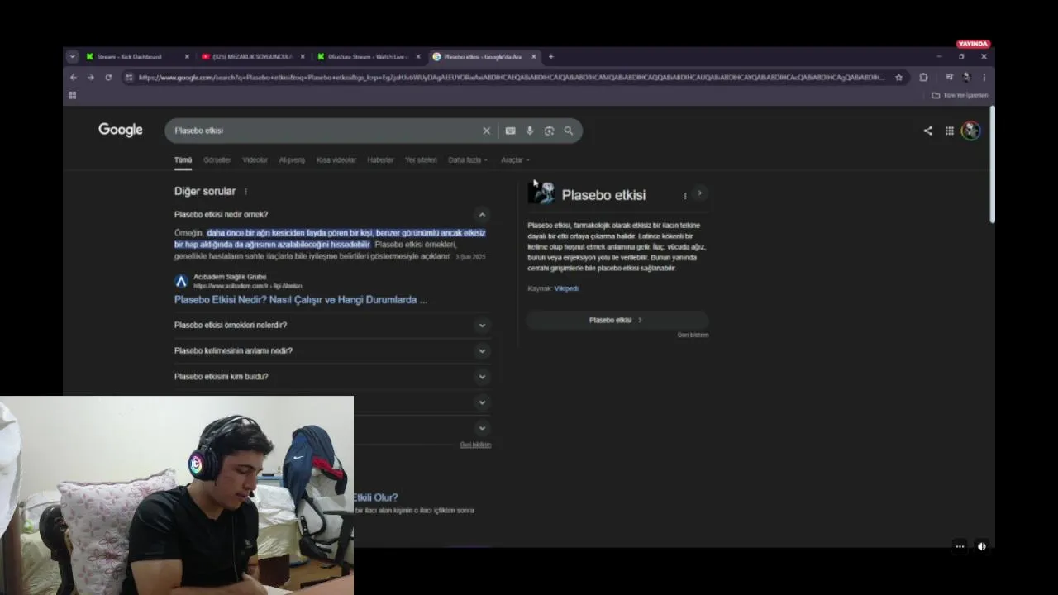Collapse 'Plasebo etkisi nedir örnek?' question
1058x595 pixels.
(x=482, y=215)
